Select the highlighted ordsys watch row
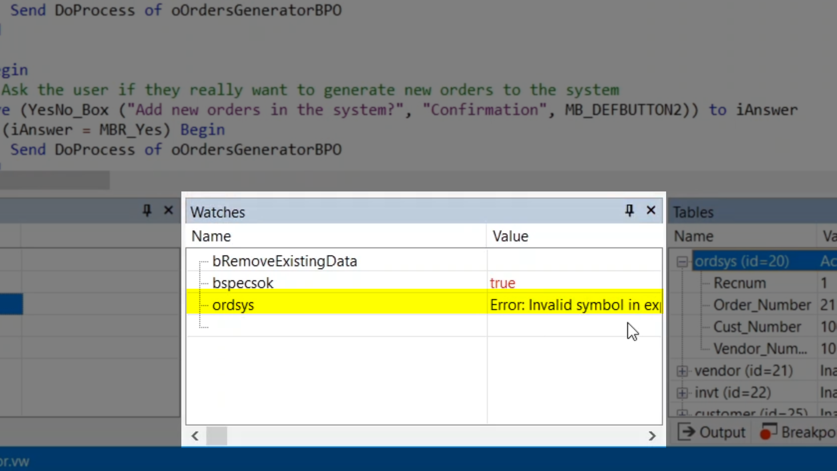Image resolution: width=837 pixels, height=471 pixels. [x=233, y=305]
